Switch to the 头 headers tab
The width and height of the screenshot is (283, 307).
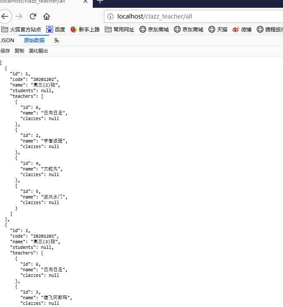click(x=57, y=40)
